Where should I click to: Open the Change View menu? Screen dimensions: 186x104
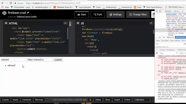tap(138, 14)
